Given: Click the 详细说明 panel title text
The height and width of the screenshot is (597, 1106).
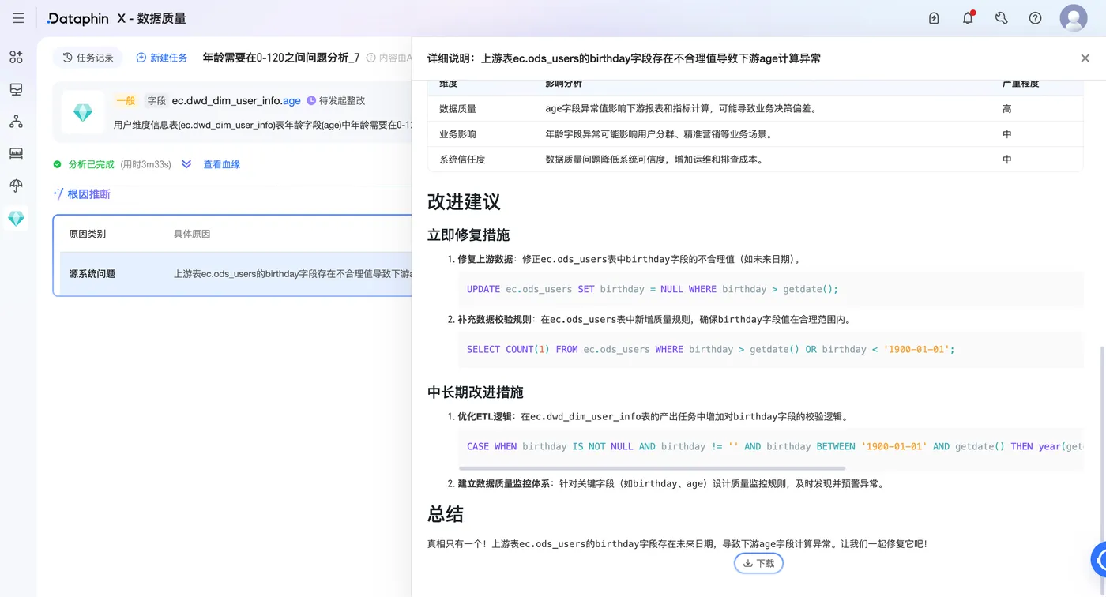Looking at the screenshot, I should click(624, 58).
